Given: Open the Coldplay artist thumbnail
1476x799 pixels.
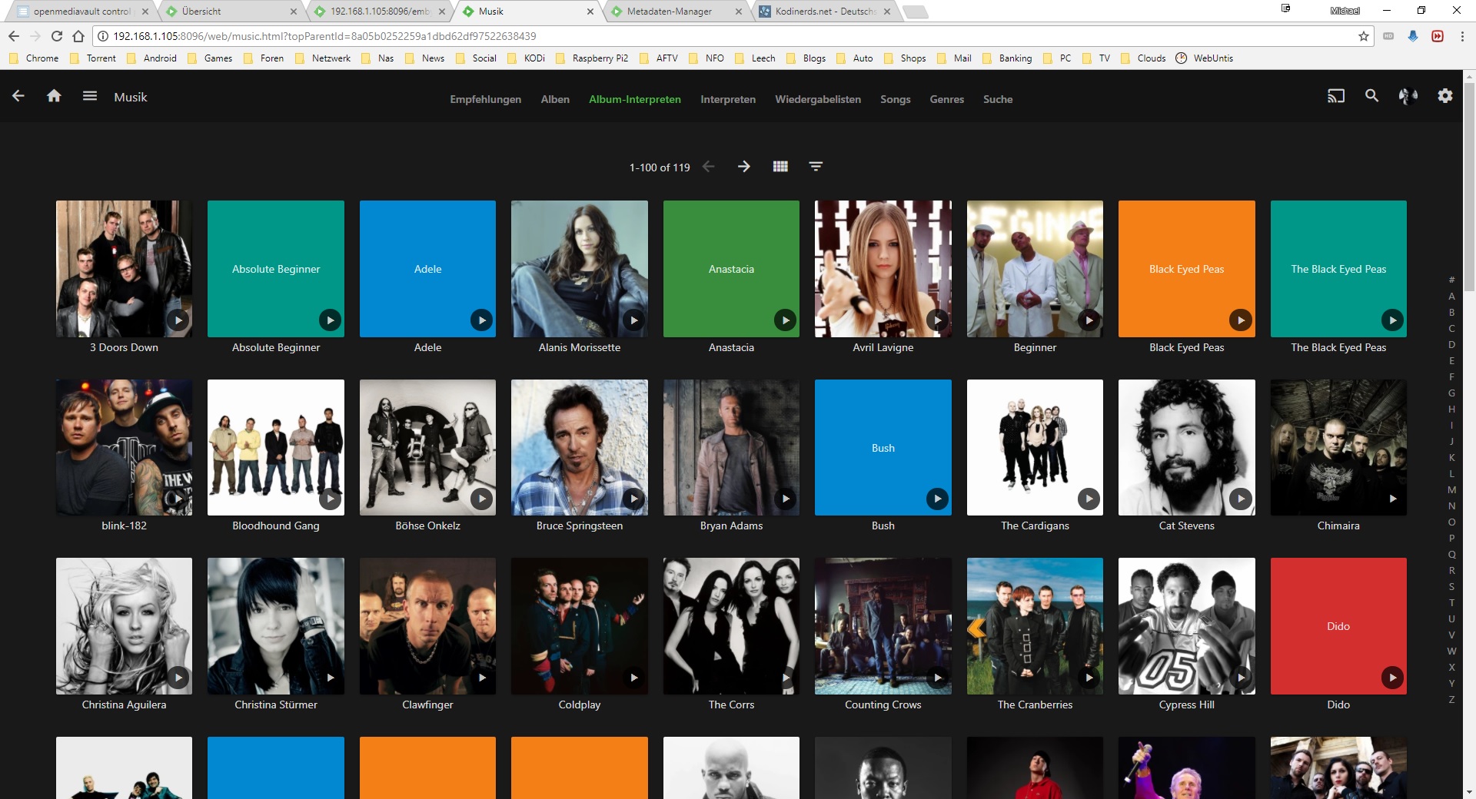Looking at the screenshot, I should (x=580, y=626).
